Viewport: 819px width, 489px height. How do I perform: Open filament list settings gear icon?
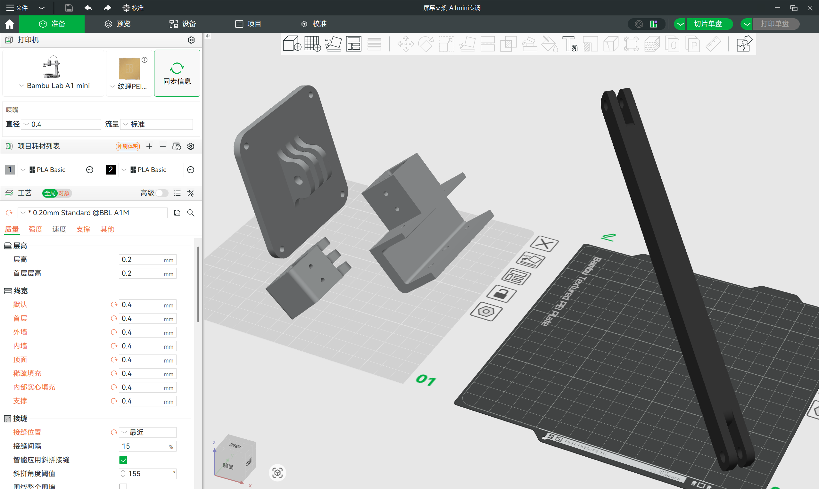pos(191,146)
